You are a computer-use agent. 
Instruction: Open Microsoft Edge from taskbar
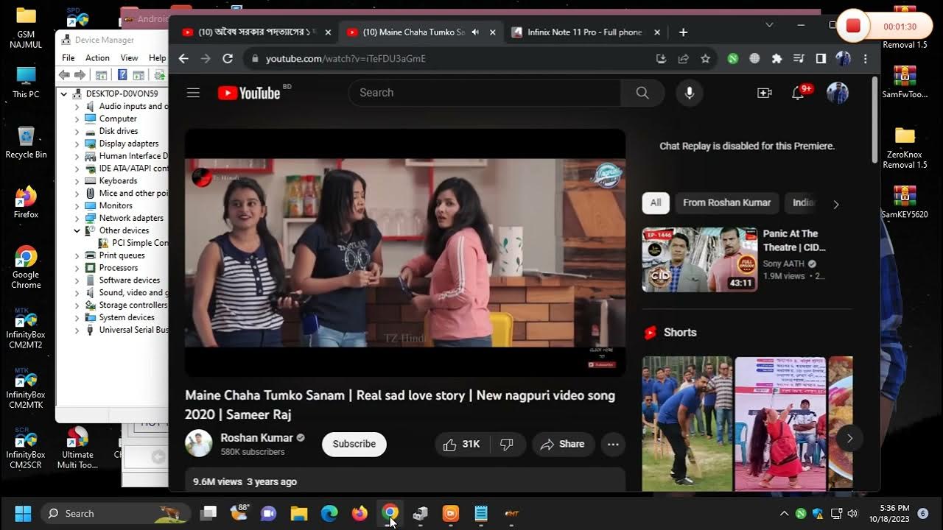329,513
